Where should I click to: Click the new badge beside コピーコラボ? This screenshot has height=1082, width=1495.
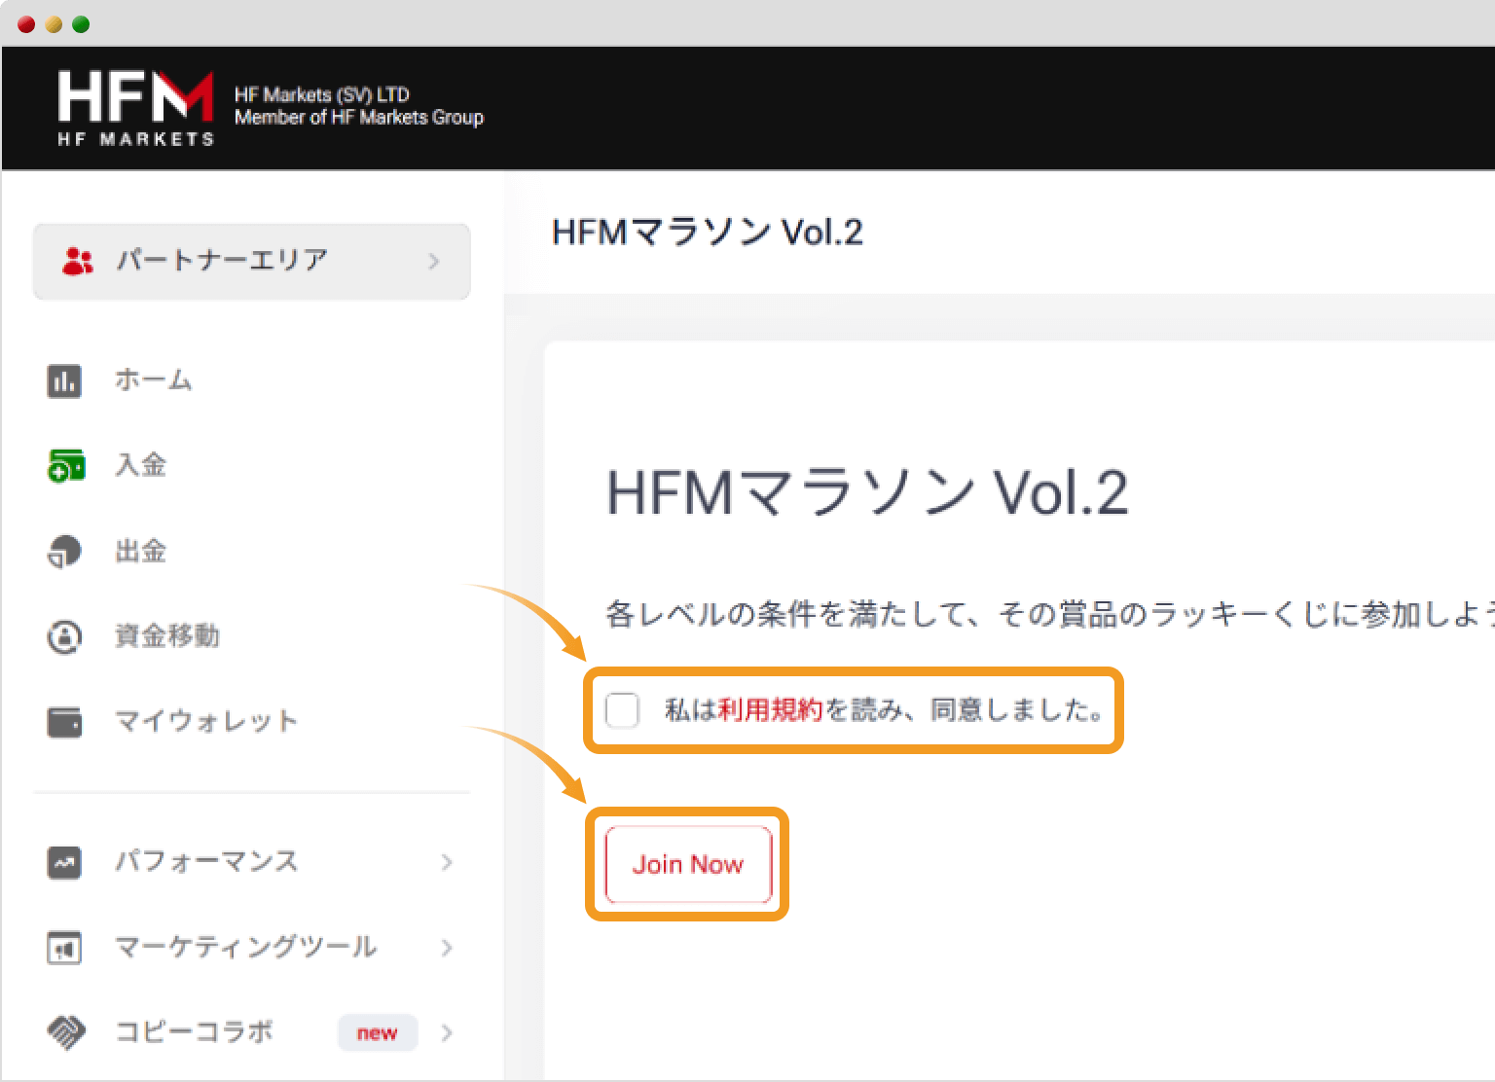[x=378, y=1032]
